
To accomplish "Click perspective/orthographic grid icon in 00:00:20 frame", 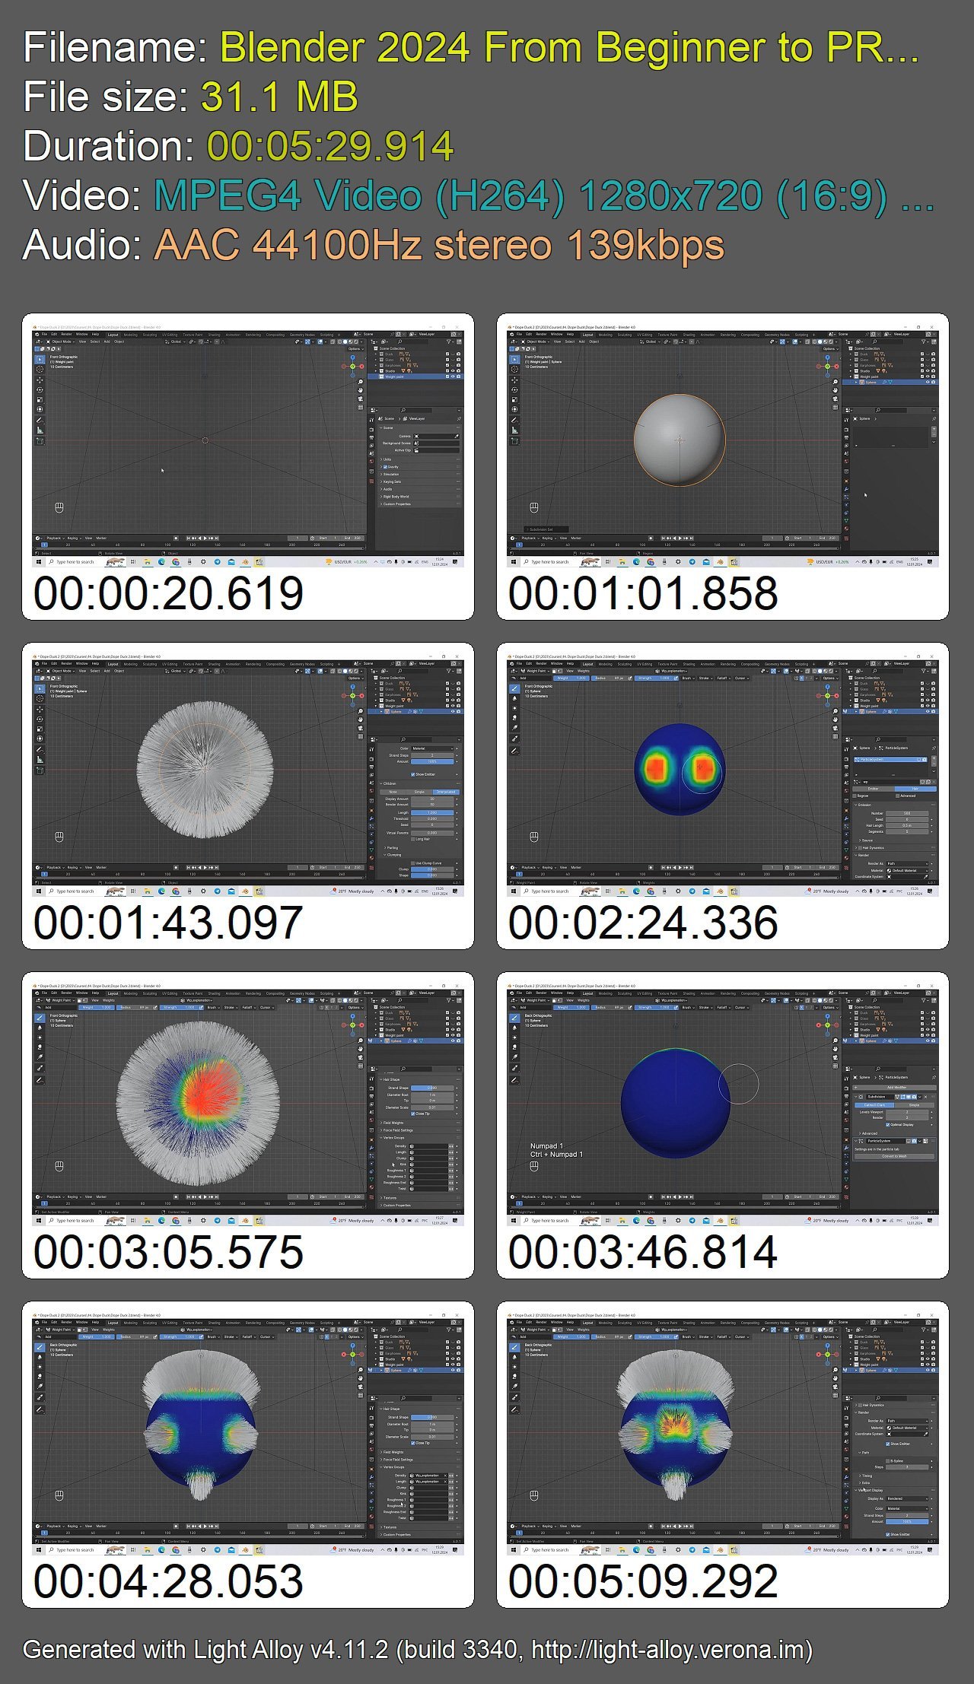I will coord(361,408).
